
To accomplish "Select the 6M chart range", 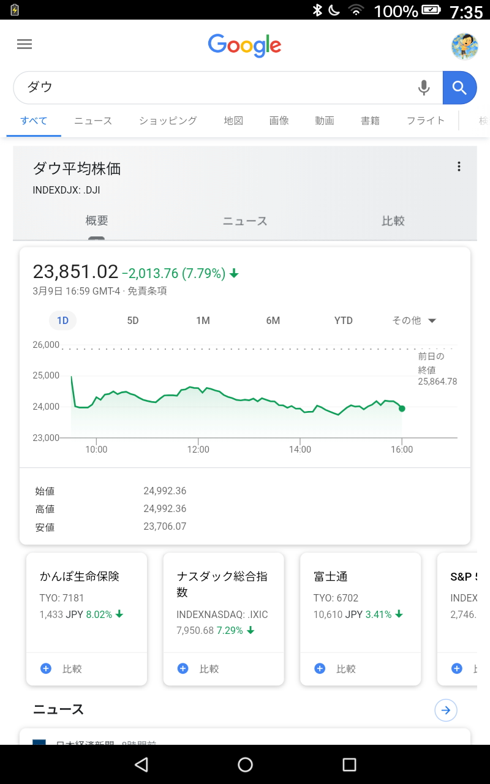I will pyautogui.click(x=273, y=320).
